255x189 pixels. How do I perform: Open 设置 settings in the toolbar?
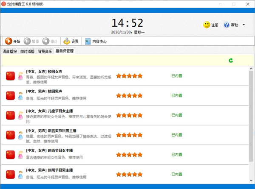point(71,41)
